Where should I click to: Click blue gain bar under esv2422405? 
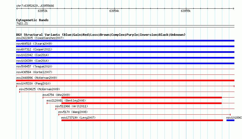coord(125,41)
